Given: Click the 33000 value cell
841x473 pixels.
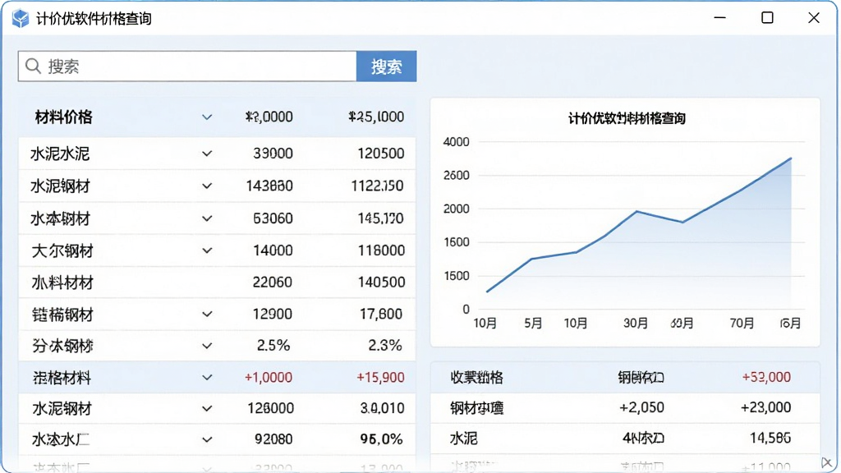Looking at the screenshot, I should (x=273, y=154).
